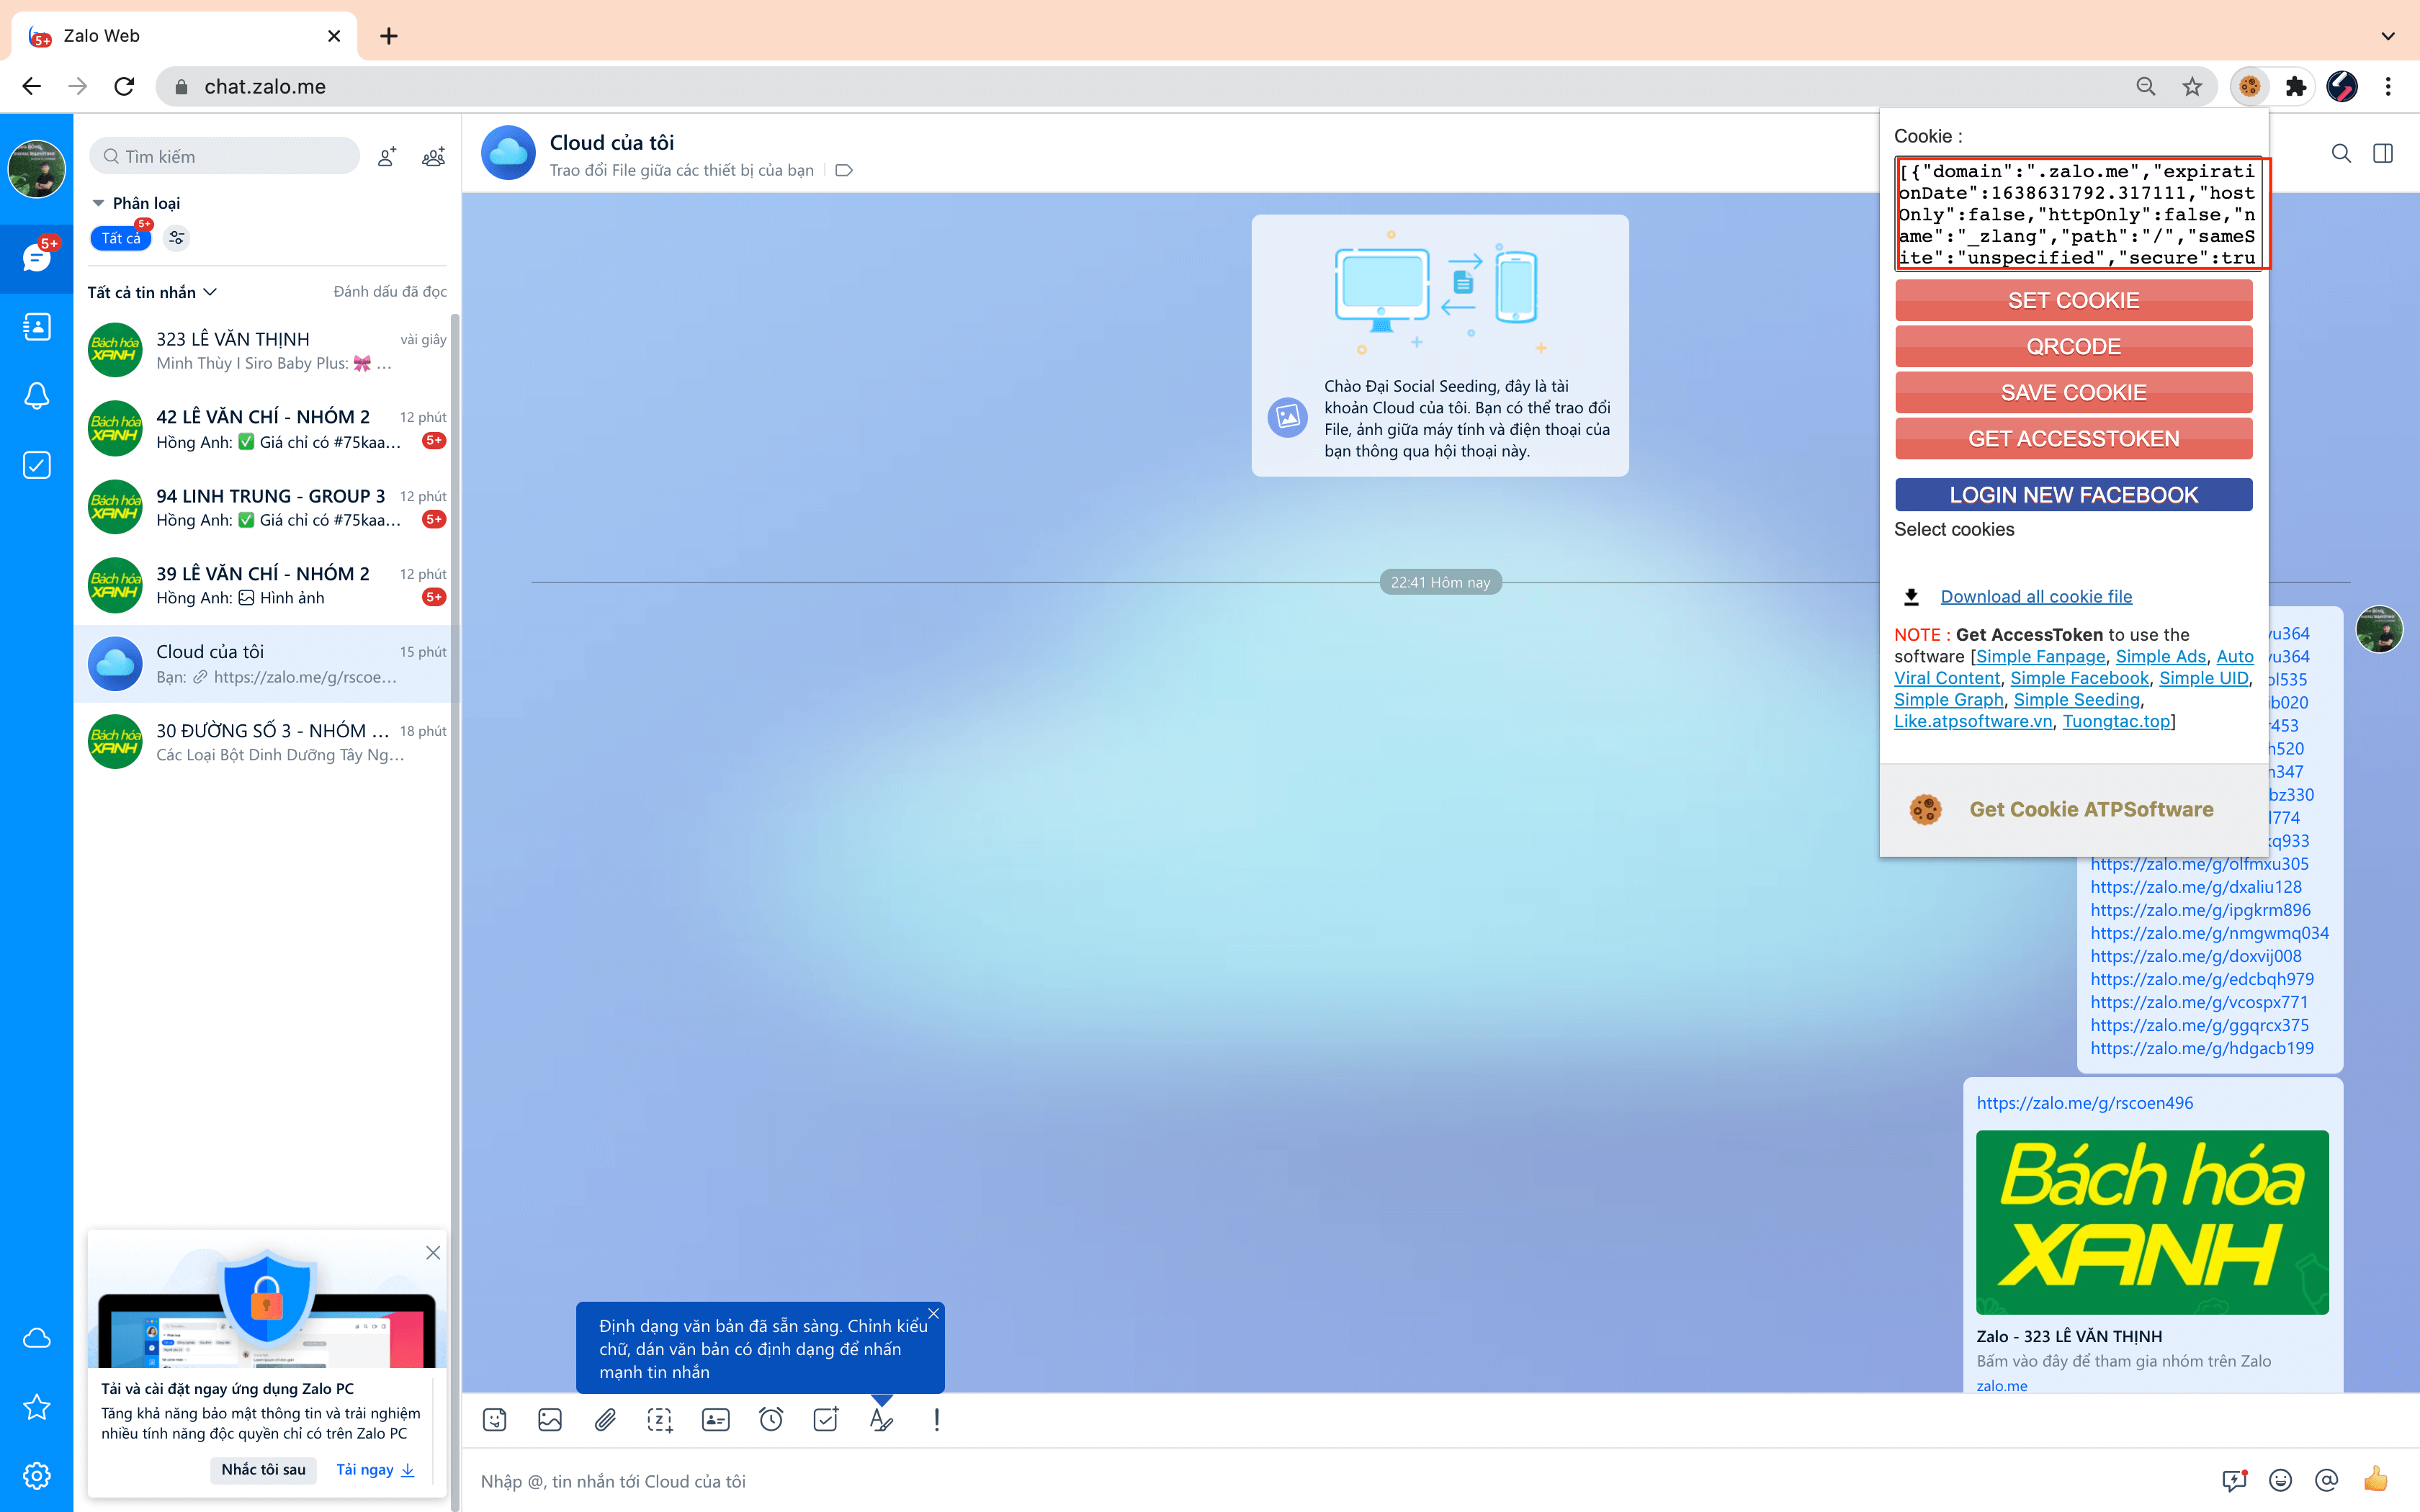Open Chrome three-dot menu
The height and width of the screenshot is (1512, 2420).
pyautogui.click(x=2388, y=87)
